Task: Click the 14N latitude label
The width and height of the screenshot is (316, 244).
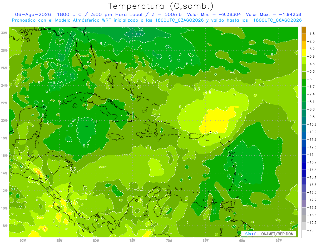Action: coord(4,173)
